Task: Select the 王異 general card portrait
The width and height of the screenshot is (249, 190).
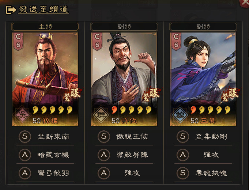Action: (x=203, y=79)
